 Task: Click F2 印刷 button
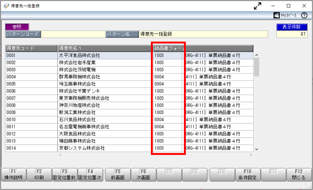[x=39, y=175]
